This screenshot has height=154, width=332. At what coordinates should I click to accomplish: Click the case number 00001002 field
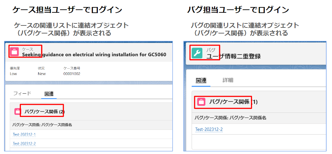(x=72, y=74)
